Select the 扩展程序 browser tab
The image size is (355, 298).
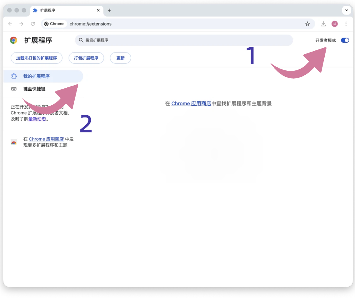tap(67, 10)
